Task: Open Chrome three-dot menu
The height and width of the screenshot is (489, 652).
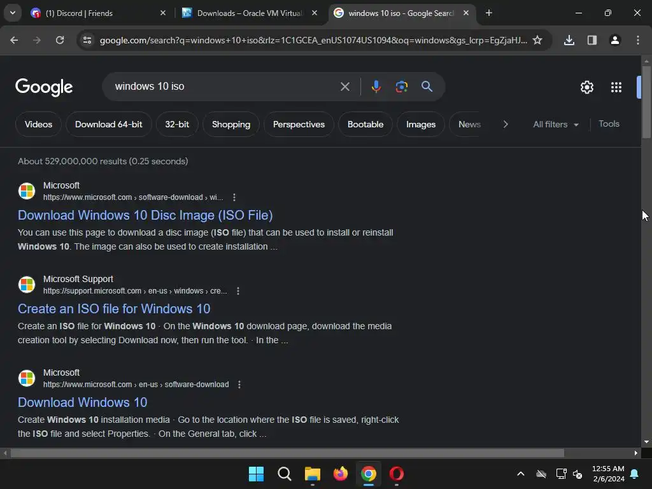Action: [637, 40]
